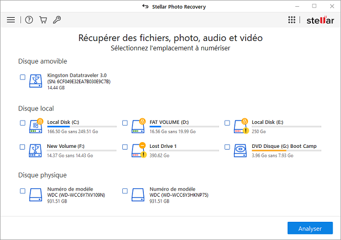Screen dimensions: 341x240
Task: Check the FAT VOLUME (D:) checkbox
Action: click(125, 123)
